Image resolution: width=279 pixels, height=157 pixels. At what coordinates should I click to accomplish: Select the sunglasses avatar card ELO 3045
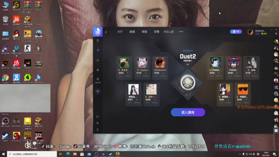(x=243, y=94)
